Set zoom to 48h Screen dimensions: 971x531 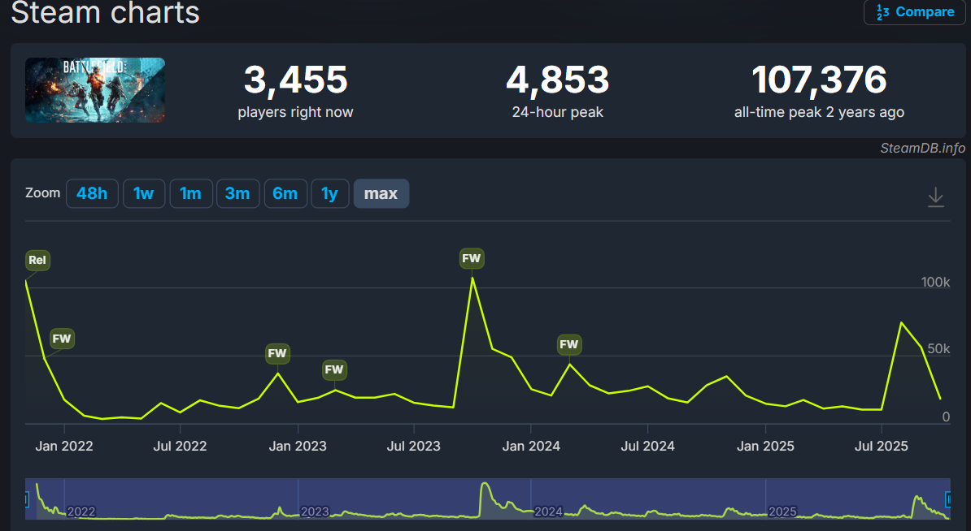pos(92,193)
